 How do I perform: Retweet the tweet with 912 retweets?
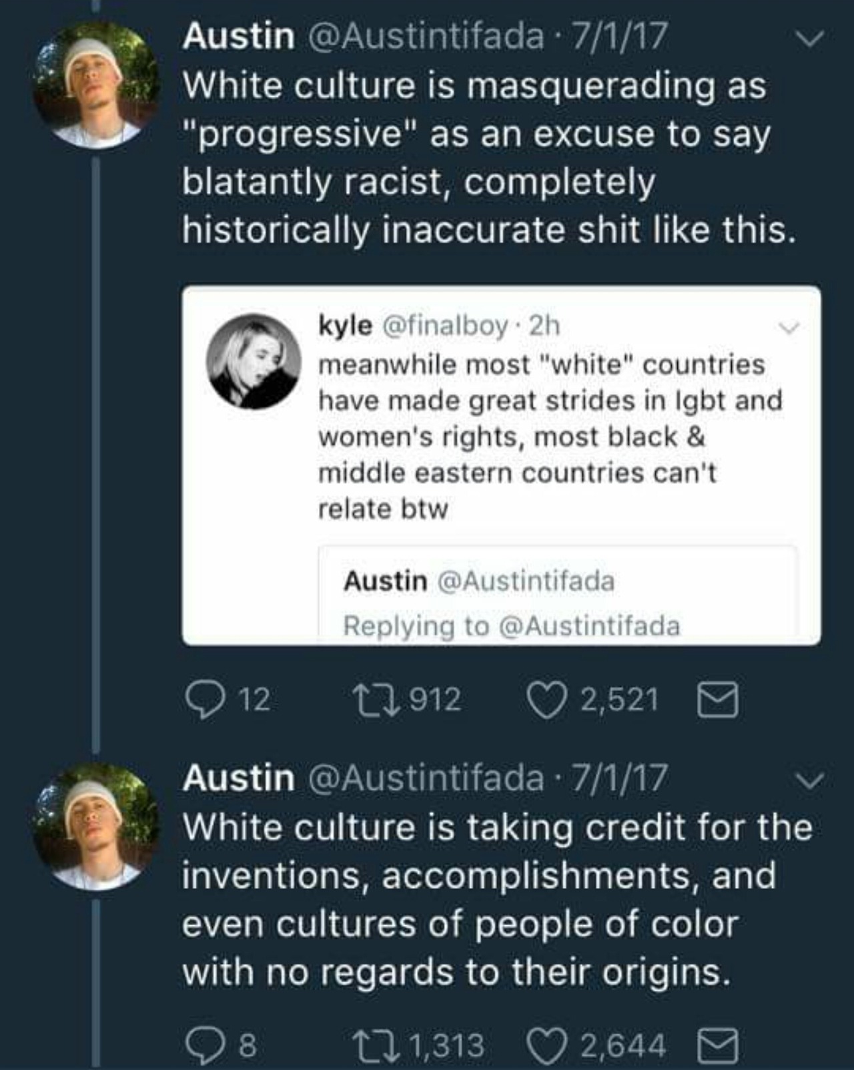click(x=375, y=700)
